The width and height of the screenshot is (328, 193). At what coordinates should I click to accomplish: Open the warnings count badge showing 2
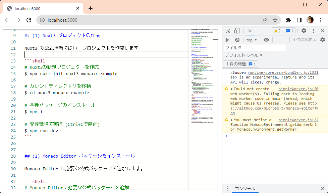click(x=277, y=31)
